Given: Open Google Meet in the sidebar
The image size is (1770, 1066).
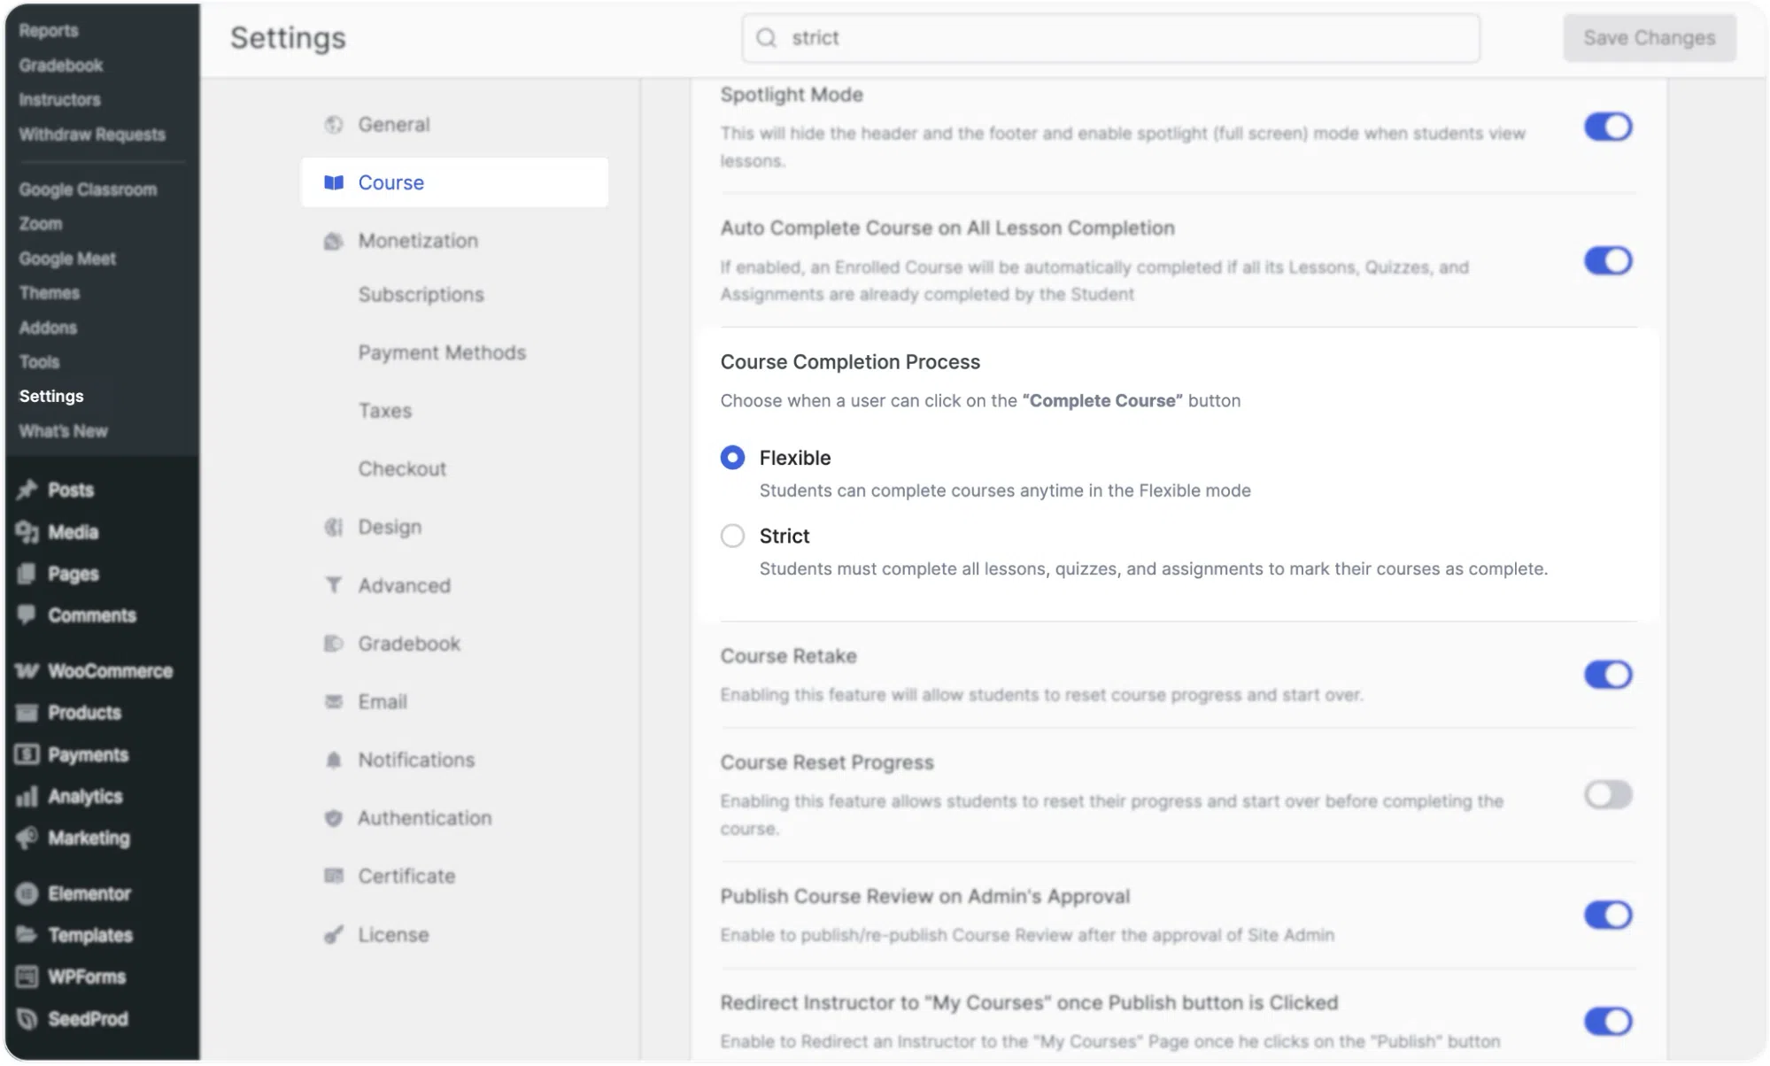Looking at the screenshot, I should pos(67,259).
